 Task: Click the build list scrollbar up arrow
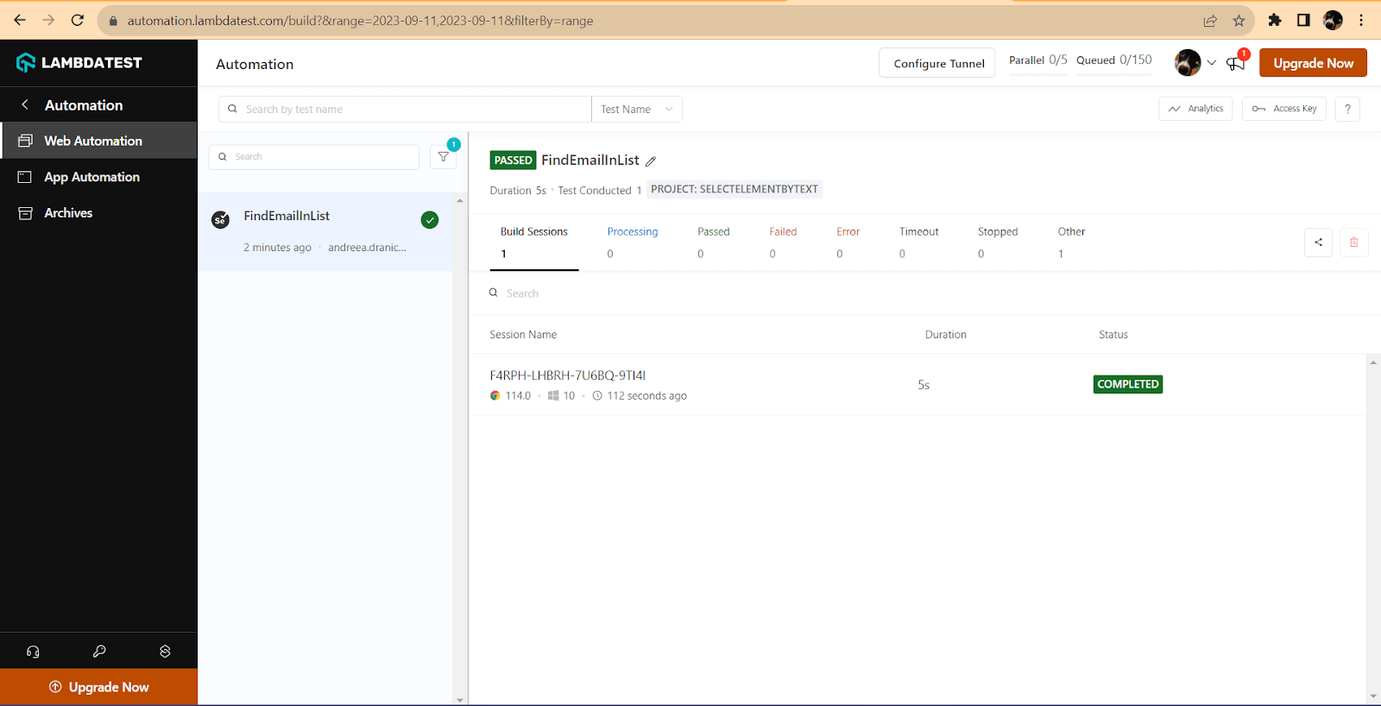click(x=460, y=200)
